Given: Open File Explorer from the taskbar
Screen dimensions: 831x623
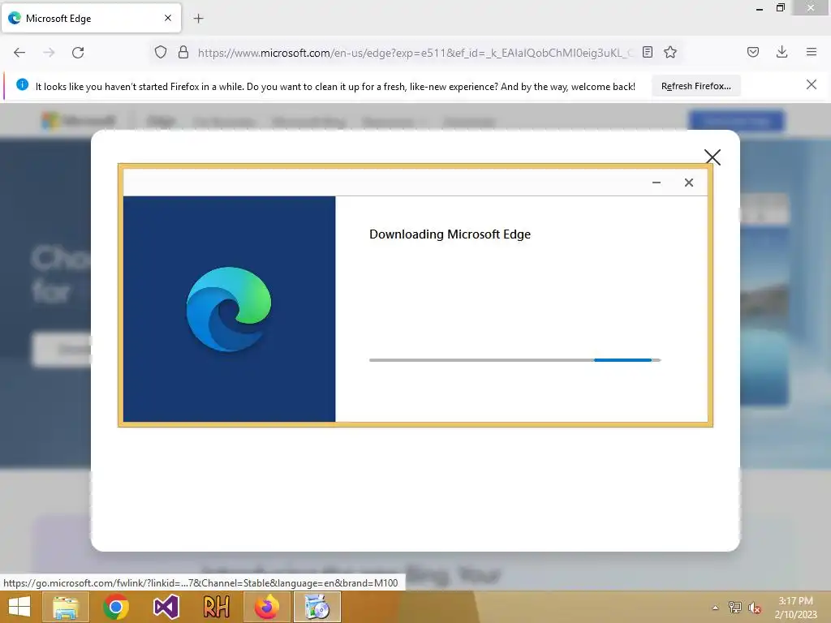Looking at the screenshot, I should [65, 607].
